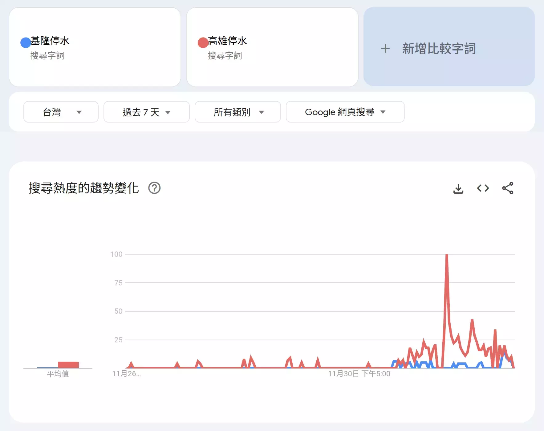This screenshot has width=544, height=431.
Task: Click the plus icon to add comparison
Action: (385, 48)
